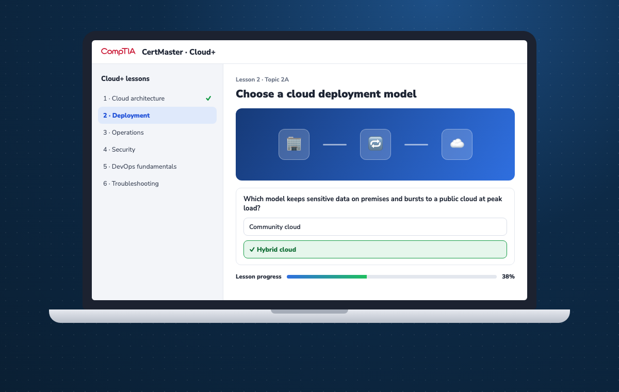Click the white cloud icon

tap(457, 144)
